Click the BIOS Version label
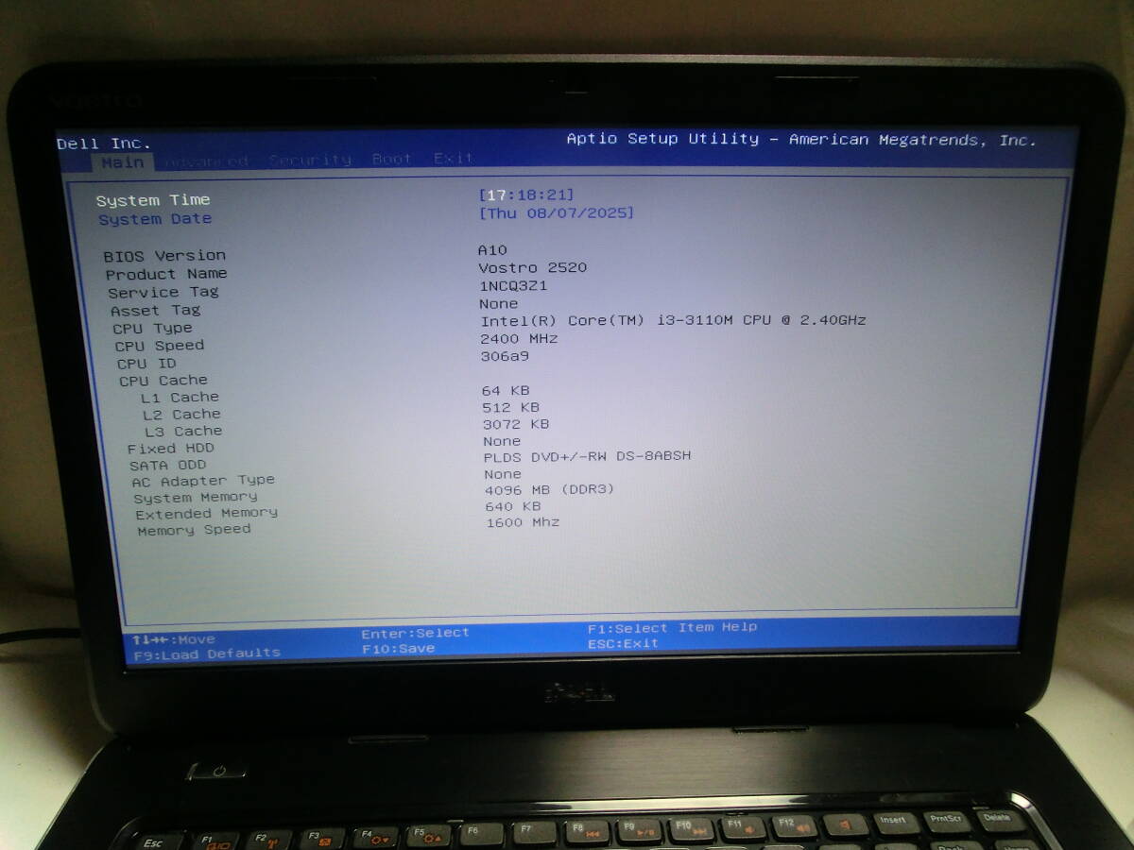This screenshot has width=1134, height=850. (x=164, y=256)
